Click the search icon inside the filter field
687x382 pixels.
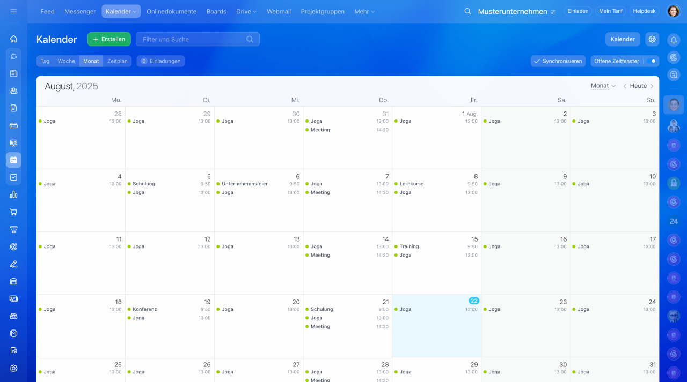[250, 39]
